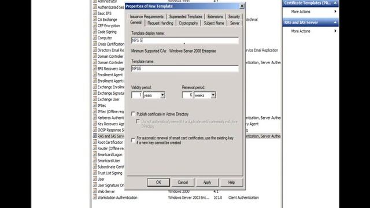The height and width of the screenshot is (208, 370).
Task: Click the CEP Encryption template icon
Action: 95,25
